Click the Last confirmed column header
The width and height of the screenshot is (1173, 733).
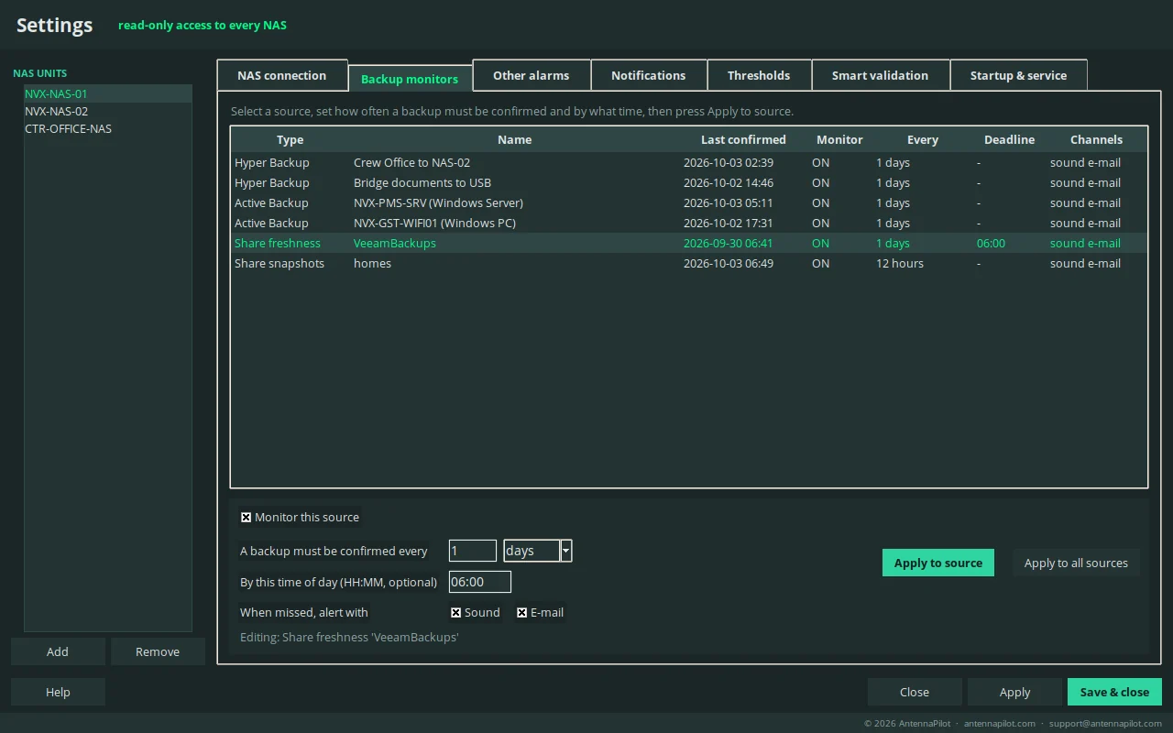click(x=744, y=139)
